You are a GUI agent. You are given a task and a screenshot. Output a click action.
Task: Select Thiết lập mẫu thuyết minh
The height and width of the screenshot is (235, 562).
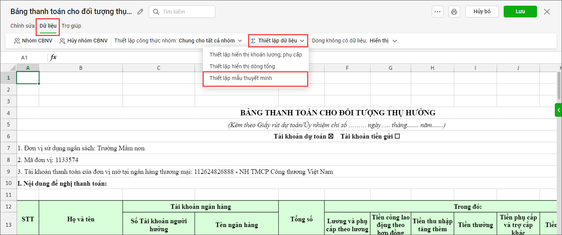pos(240,78)
